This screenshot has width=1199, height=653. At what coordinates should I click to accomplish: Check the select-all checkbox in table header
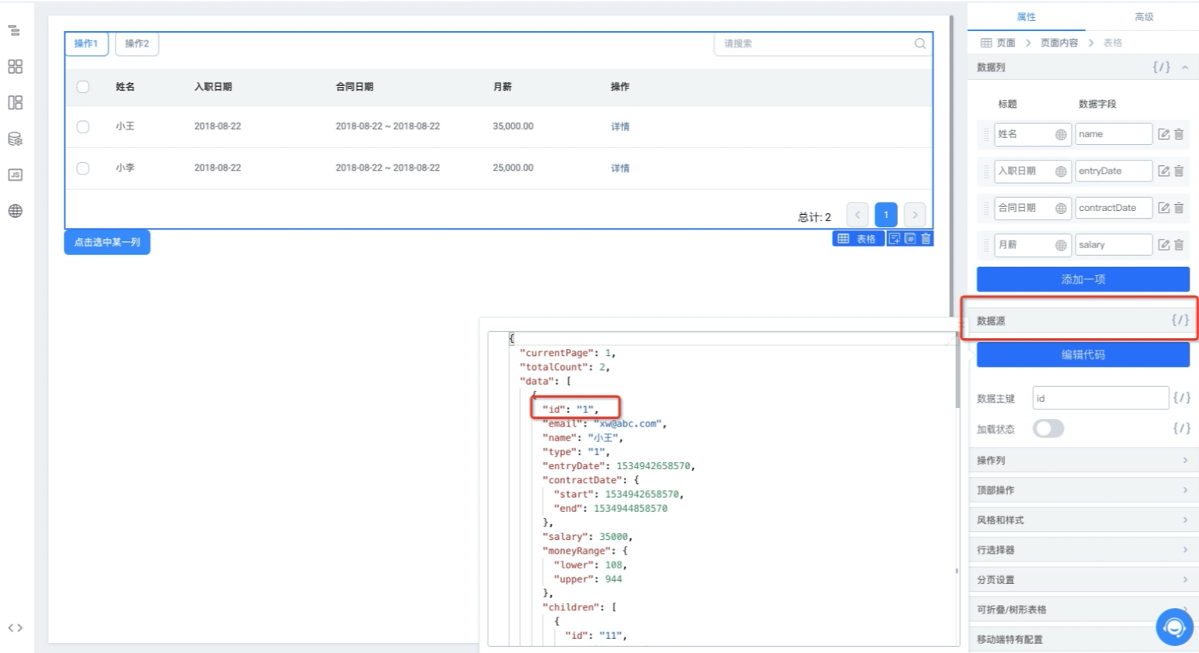tap(83, 87)
